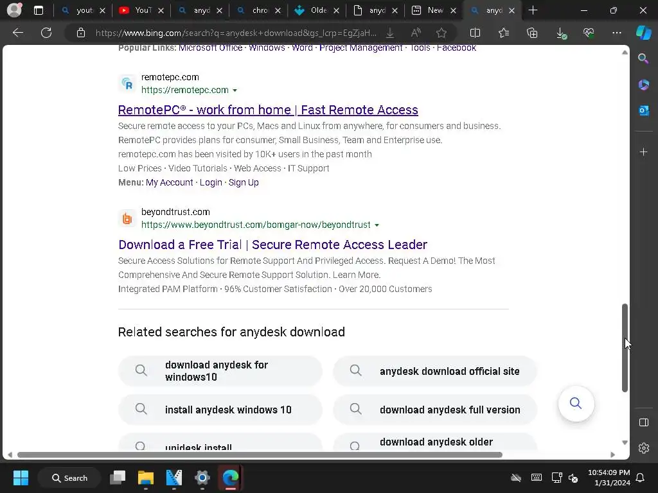Open the notification bell in the system tray

click(x=640, y=478)
